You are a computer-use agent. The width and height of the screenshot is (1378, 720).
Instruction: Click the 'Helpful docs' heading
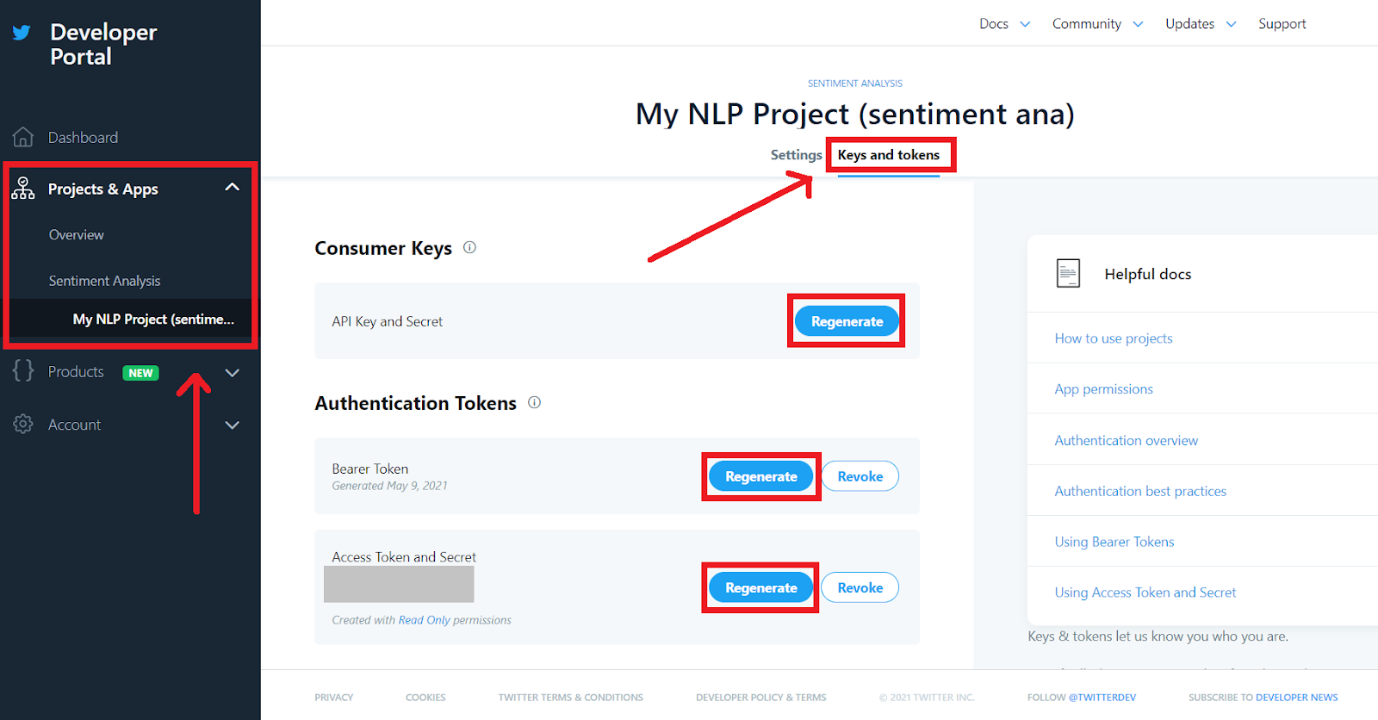1148,274
